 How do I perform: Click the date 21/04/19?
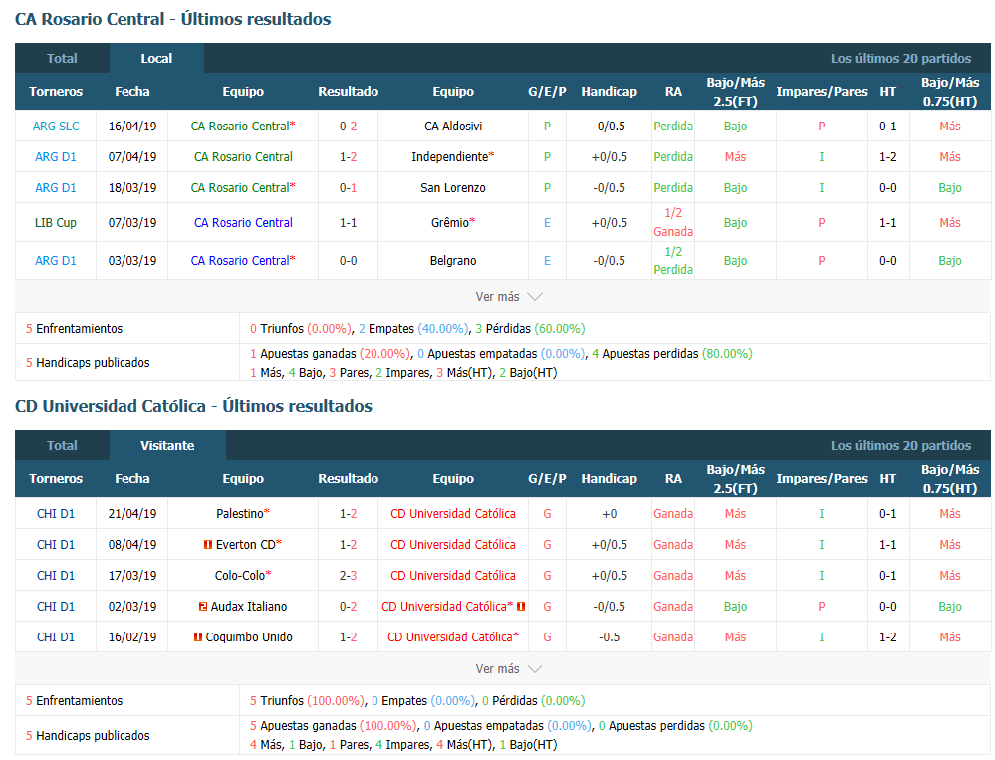pos(132,514)
